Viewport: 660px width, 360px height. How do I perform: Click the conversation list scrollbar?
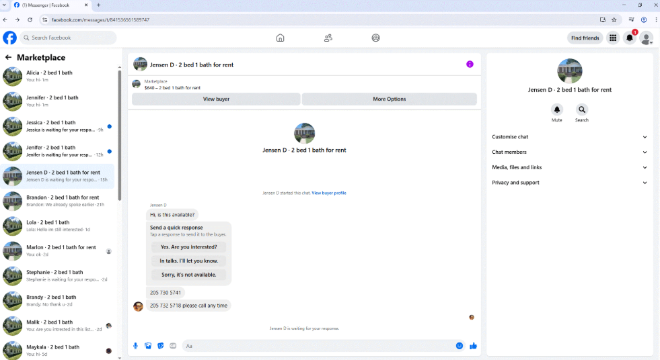120,134
